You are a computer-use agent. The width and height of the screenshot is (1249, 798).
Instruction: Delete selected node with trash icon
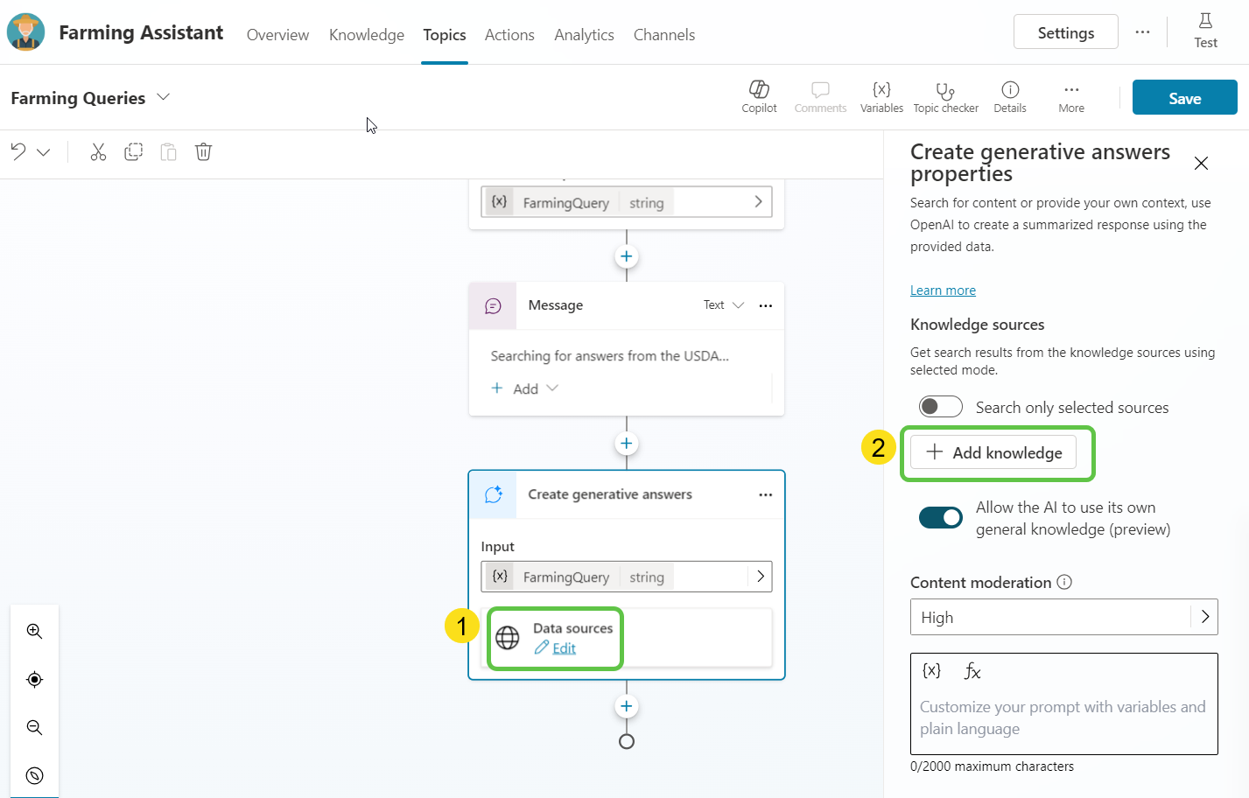click(203, 152)
